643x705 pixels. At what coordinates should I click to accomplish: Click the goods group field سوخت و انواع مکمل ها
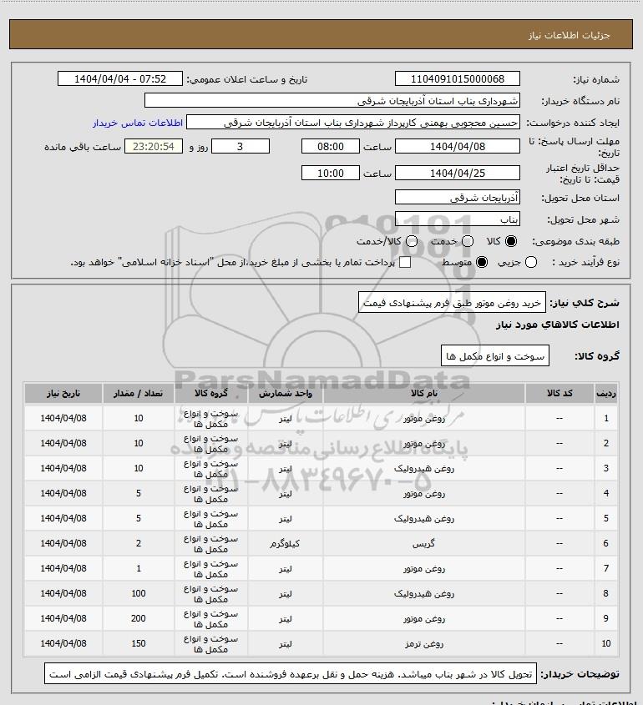(x=495, y=356)
